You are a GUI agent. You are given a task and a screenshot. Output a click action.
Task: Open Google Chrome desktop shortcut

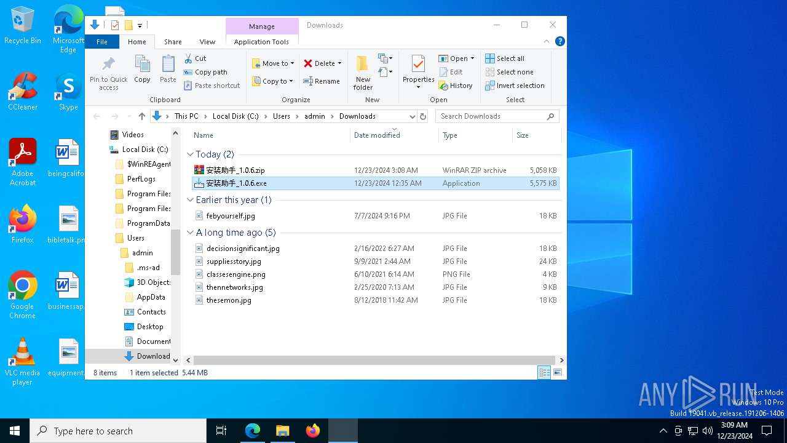(x=22, y=295)
